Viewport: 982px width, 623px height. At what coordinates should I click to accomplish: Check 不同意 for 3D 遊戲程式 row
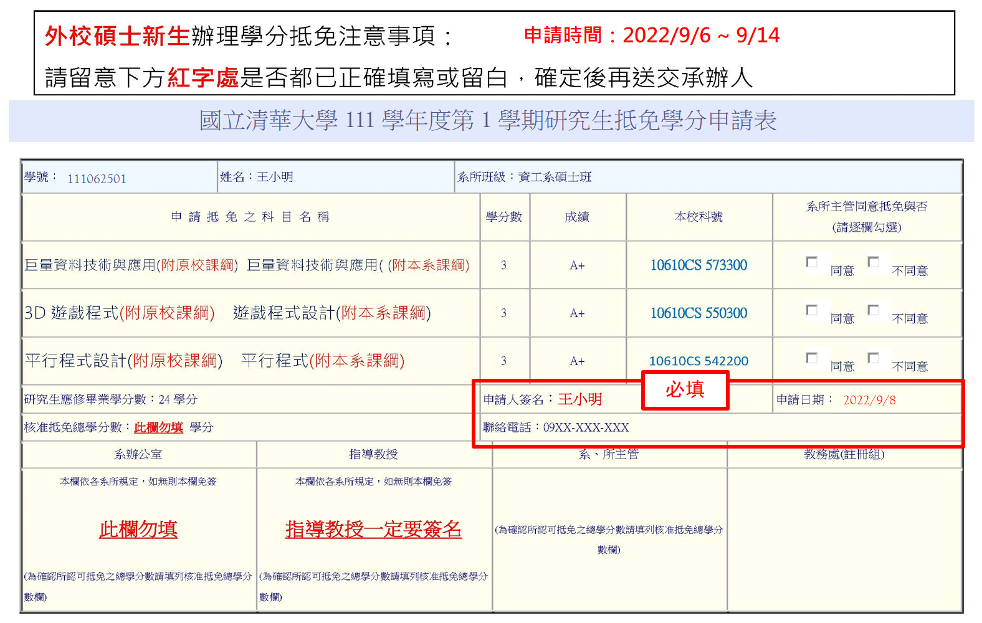click(874, 310)
